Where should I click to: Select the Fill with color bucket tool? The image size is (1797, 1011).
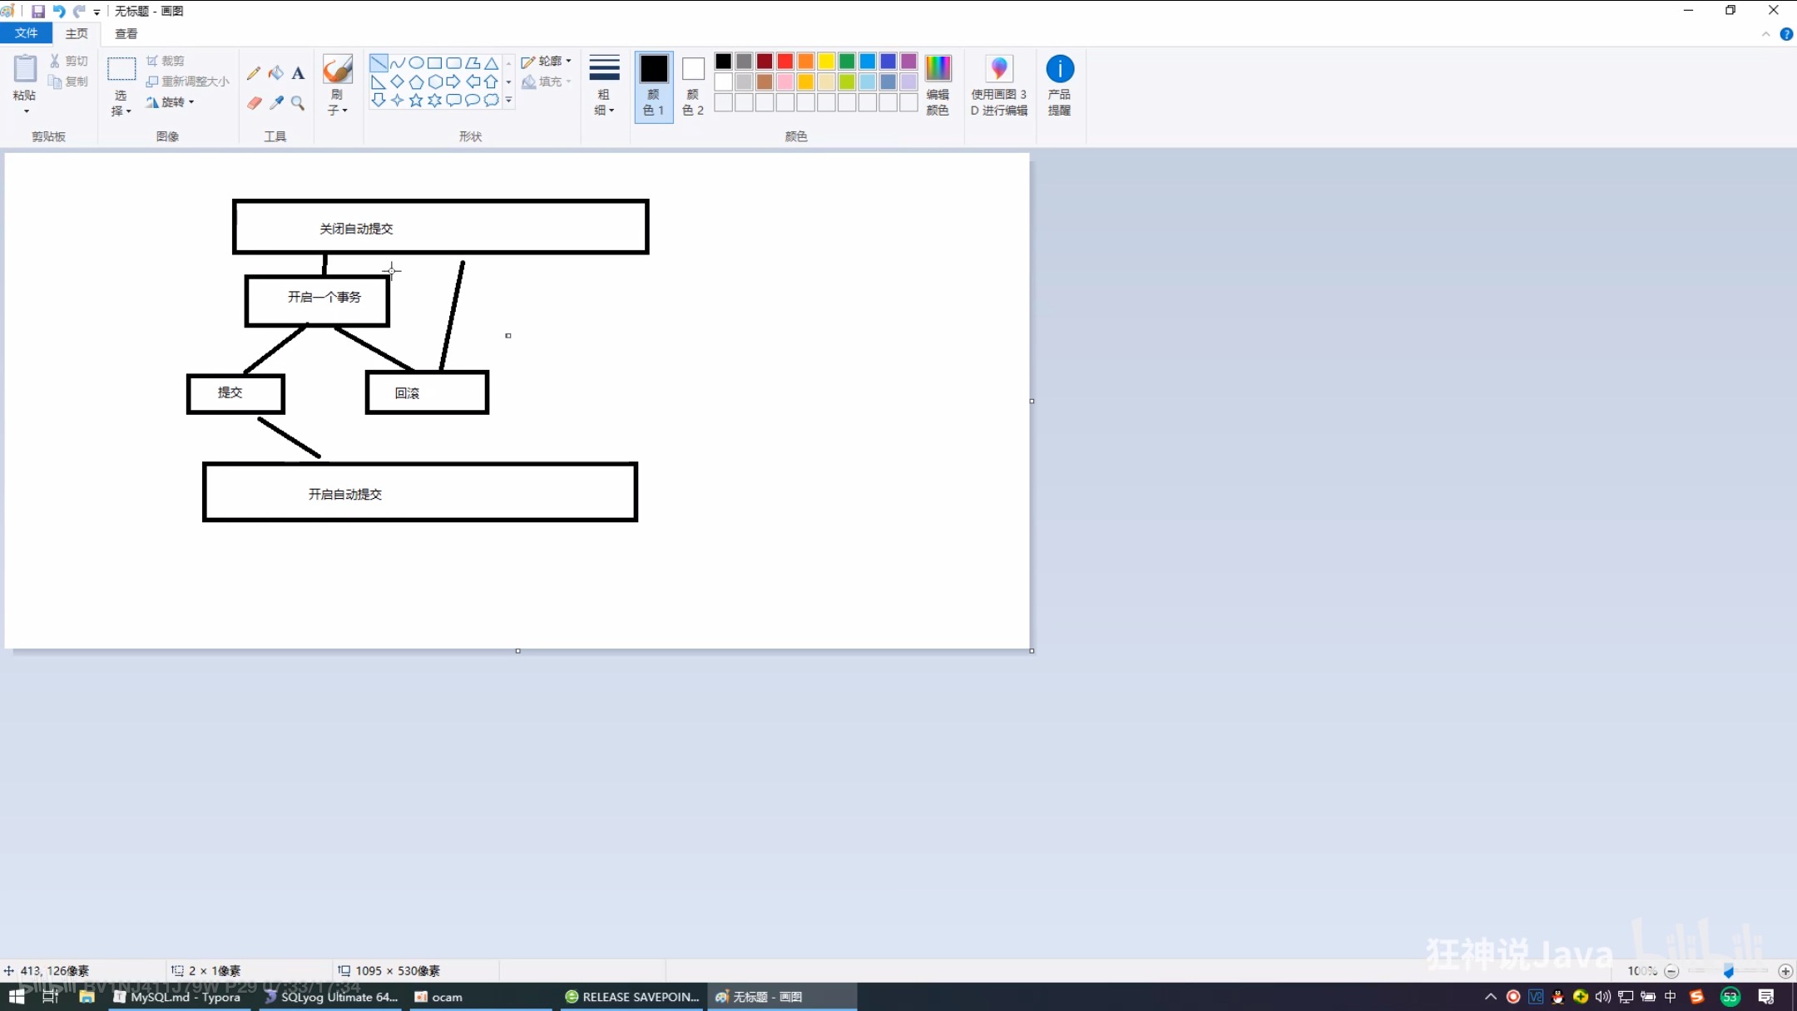click(276, 73)
